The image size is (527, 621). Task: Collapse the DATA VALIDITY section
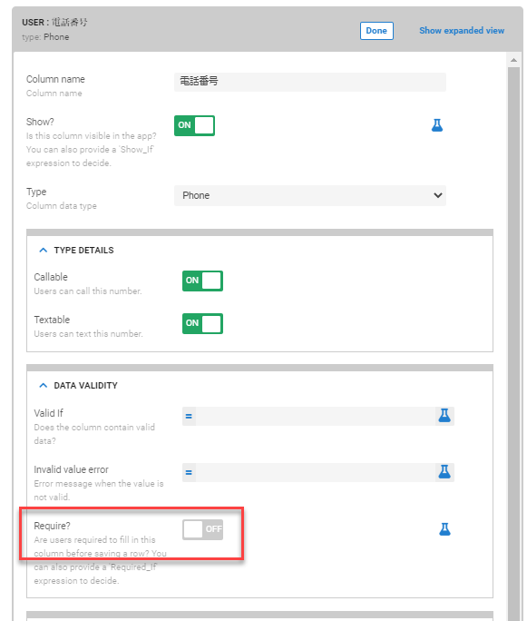(x=44, y=385)
